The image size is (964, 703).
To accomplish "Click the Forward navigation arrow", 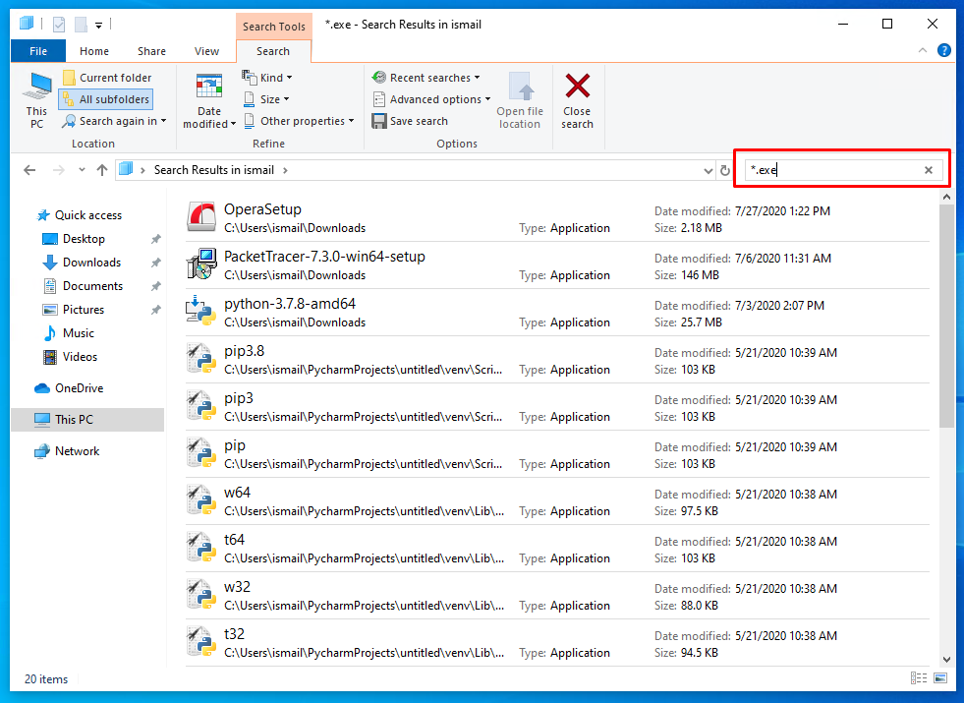I will [58, 170].
